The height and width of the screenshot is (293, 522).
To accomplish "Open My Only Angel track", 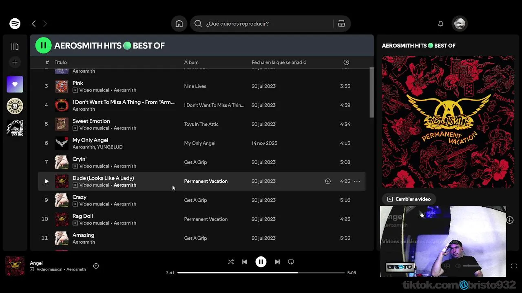I will pos(90,140).
